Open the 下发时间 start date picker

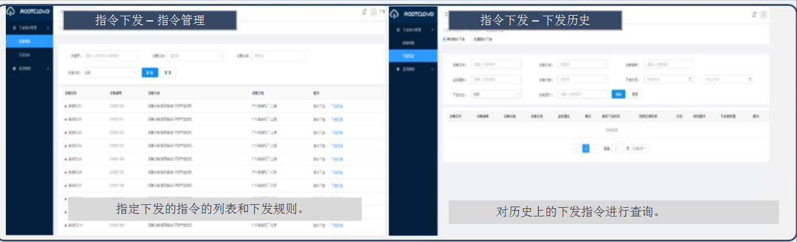coord(669,79)
